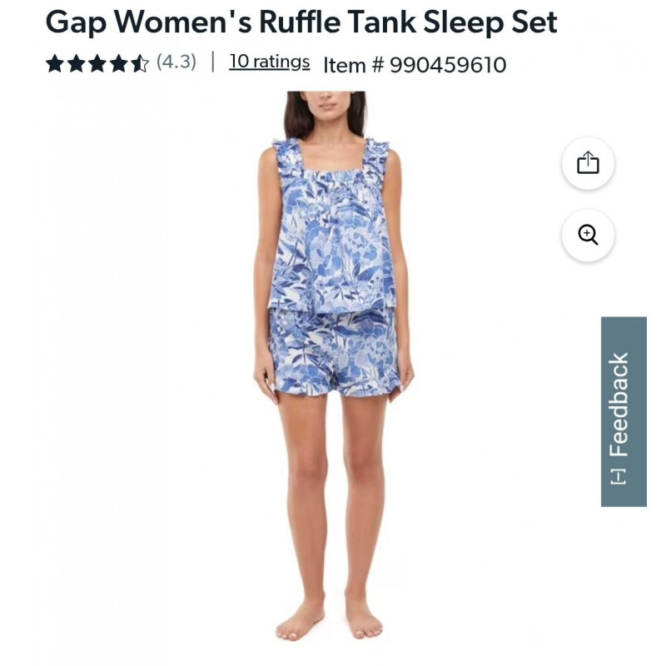The height and width of the screenshot is (666, 666).
Task: Open the 10 ratings link
Action: tap(269, 62)
